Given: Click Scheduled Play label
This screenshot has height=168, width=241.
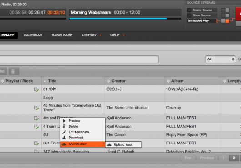Looking at the screenshot, I should (x=198, y=21).
